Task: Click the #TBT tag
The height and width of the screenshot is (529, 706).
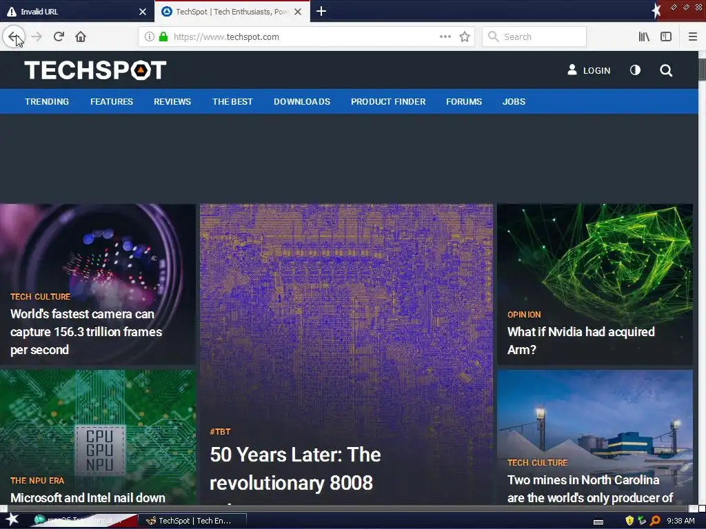Action: (x=220, y=432)
